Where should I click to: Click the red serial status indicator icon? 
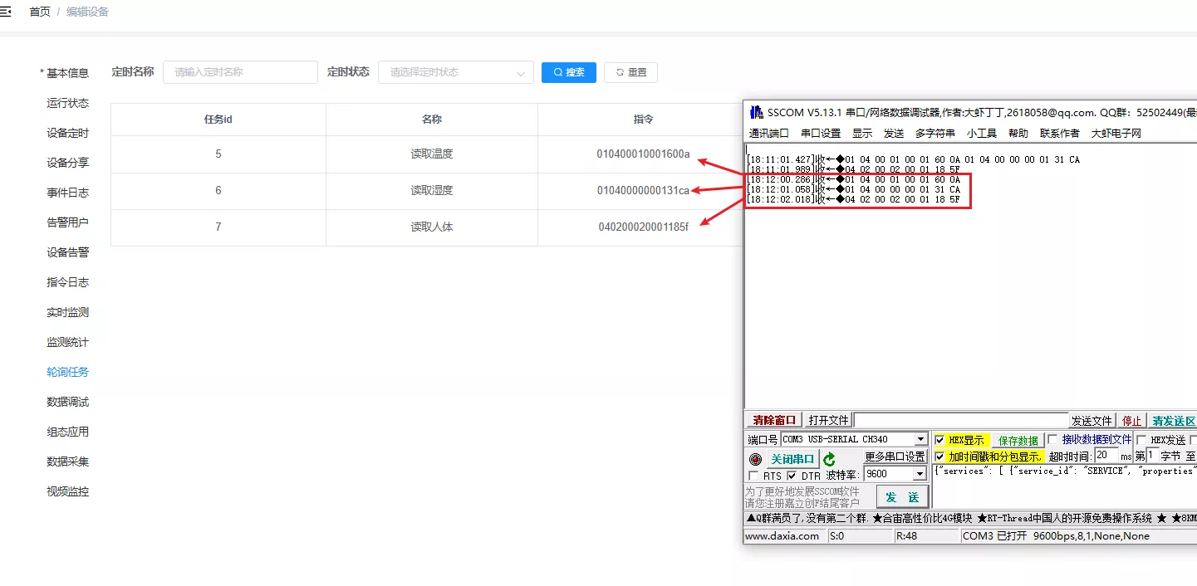click(x=755, y=459)
